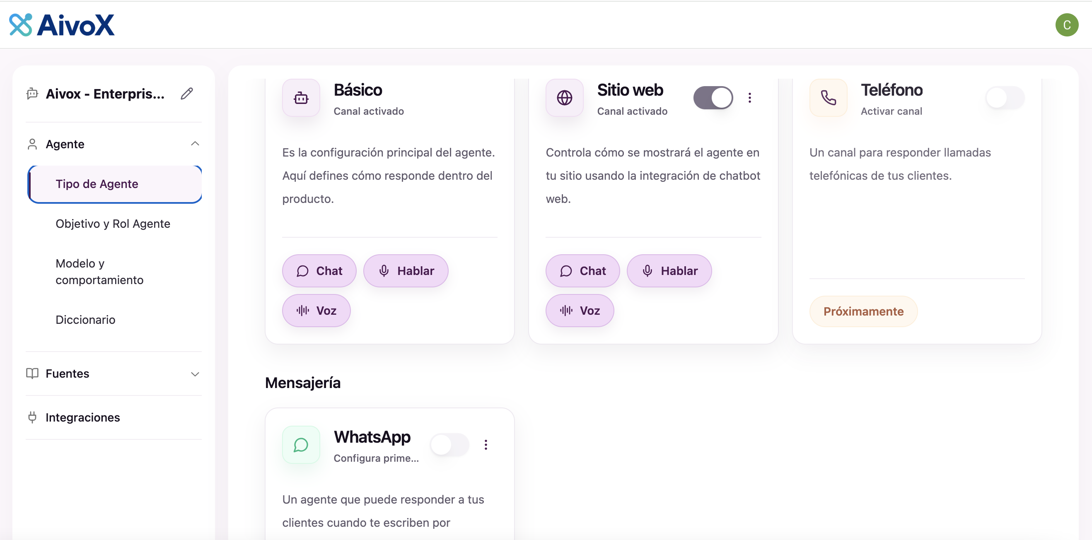Disable the Sitio web channel toggle

713,98
